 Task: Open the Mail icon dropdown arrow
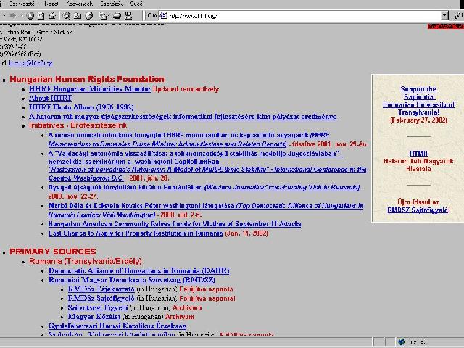[x=109, y=16]
